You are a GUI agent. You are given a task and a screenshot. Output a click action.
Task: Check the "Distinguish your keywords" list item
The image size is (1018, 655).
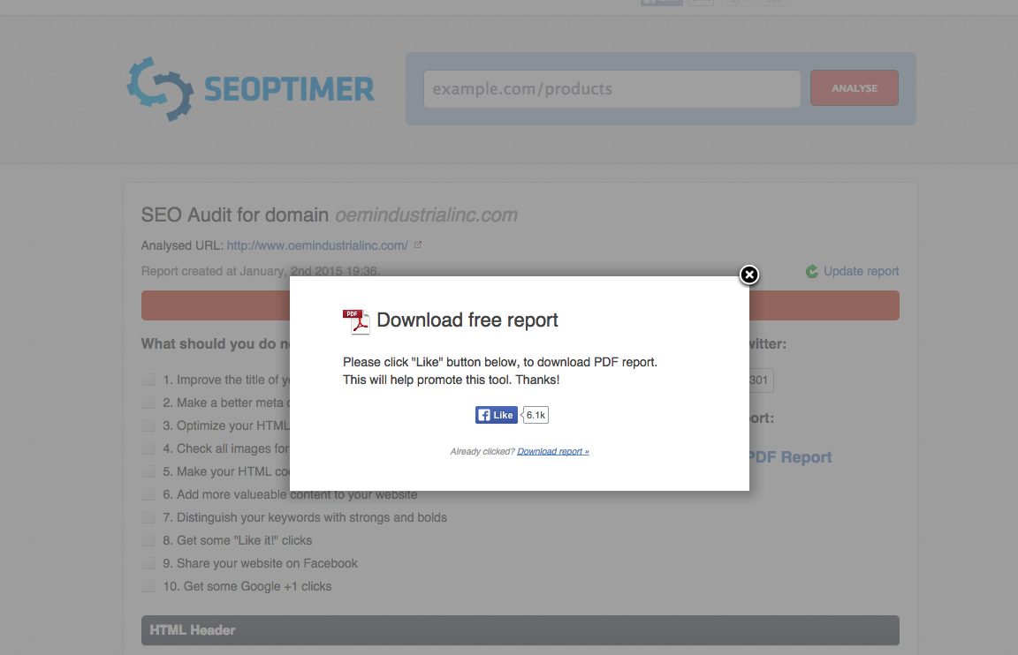[x=148, y=516]
